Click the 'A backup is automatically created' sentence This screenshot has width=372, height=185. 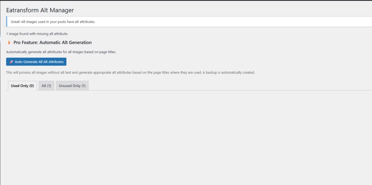(x=229, y=72)
